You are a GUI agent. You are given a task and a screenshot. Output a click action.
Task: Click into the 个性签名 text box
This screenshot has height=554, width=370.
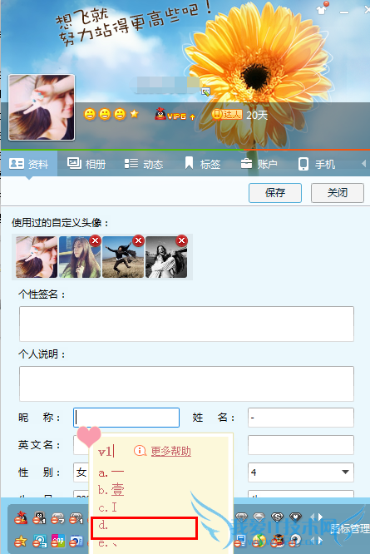click(x=186, y=324)
